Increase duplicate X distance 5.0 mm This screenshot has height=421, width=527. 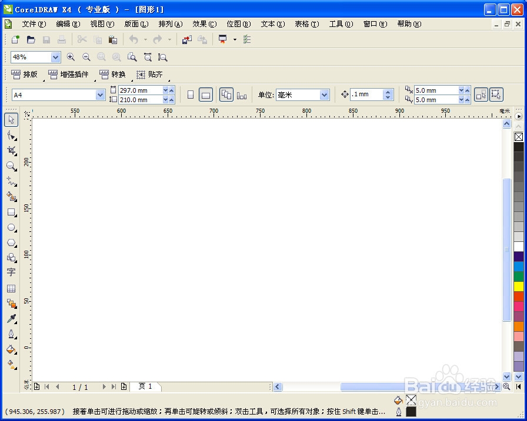pyautogui.click(x=467, y=90)
